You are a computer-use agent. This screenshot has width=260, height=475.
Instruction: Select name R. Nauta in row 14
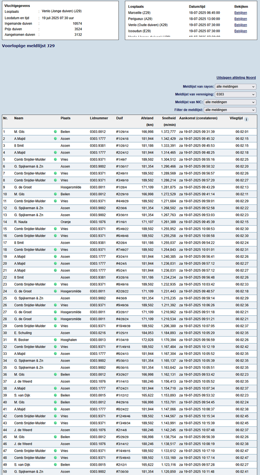[x=21, y=222]
